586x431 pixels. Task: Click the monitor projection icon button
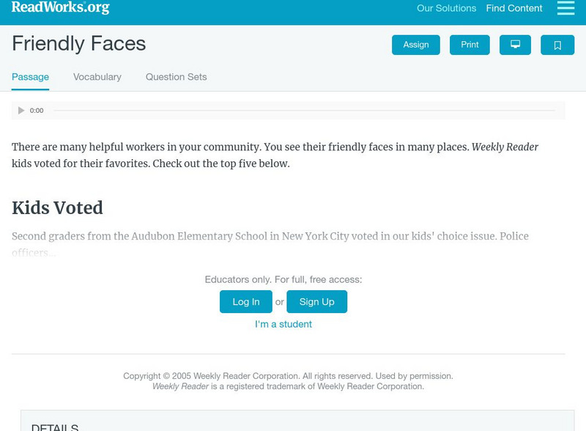coord(516,45)
